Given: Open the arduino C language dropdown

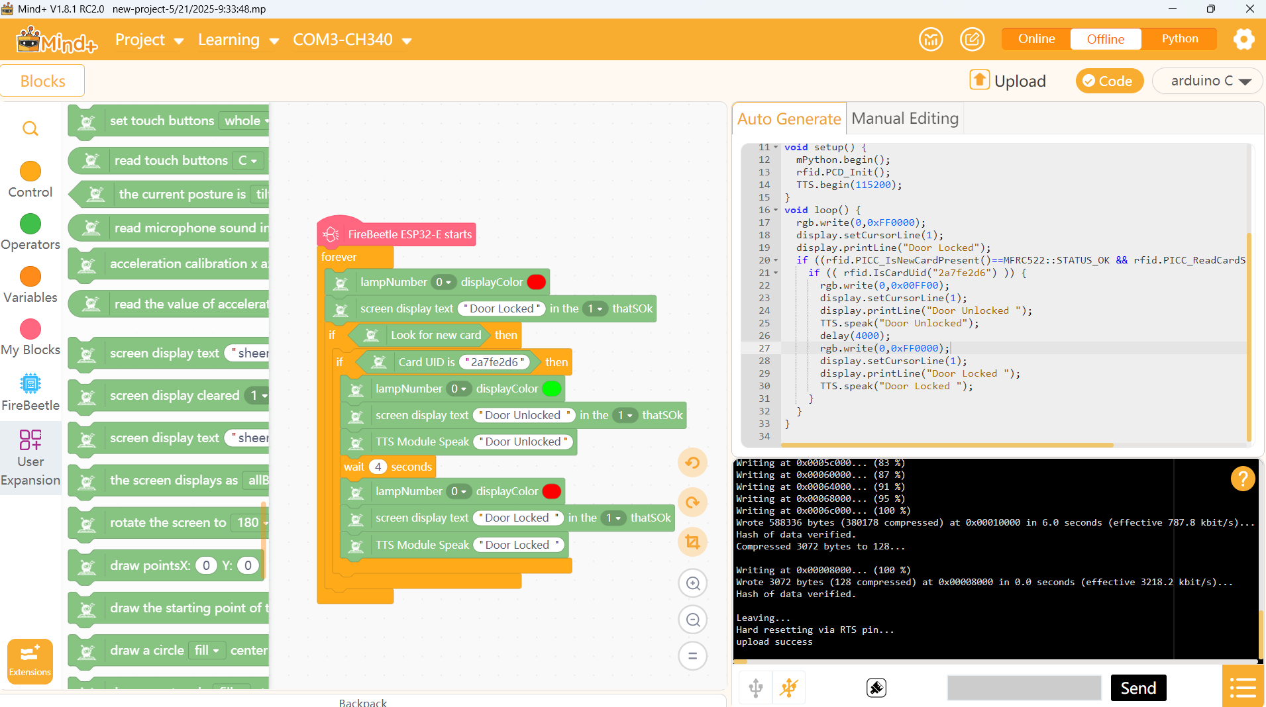Looking at the screenshot, I should point(1206,81).
